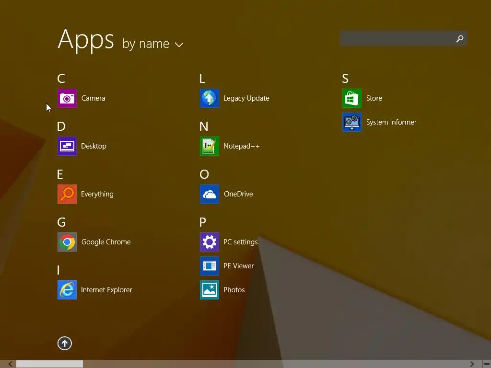Click the 'Notepad++' text label
The image size is (491, 368).
click(242, 146)
